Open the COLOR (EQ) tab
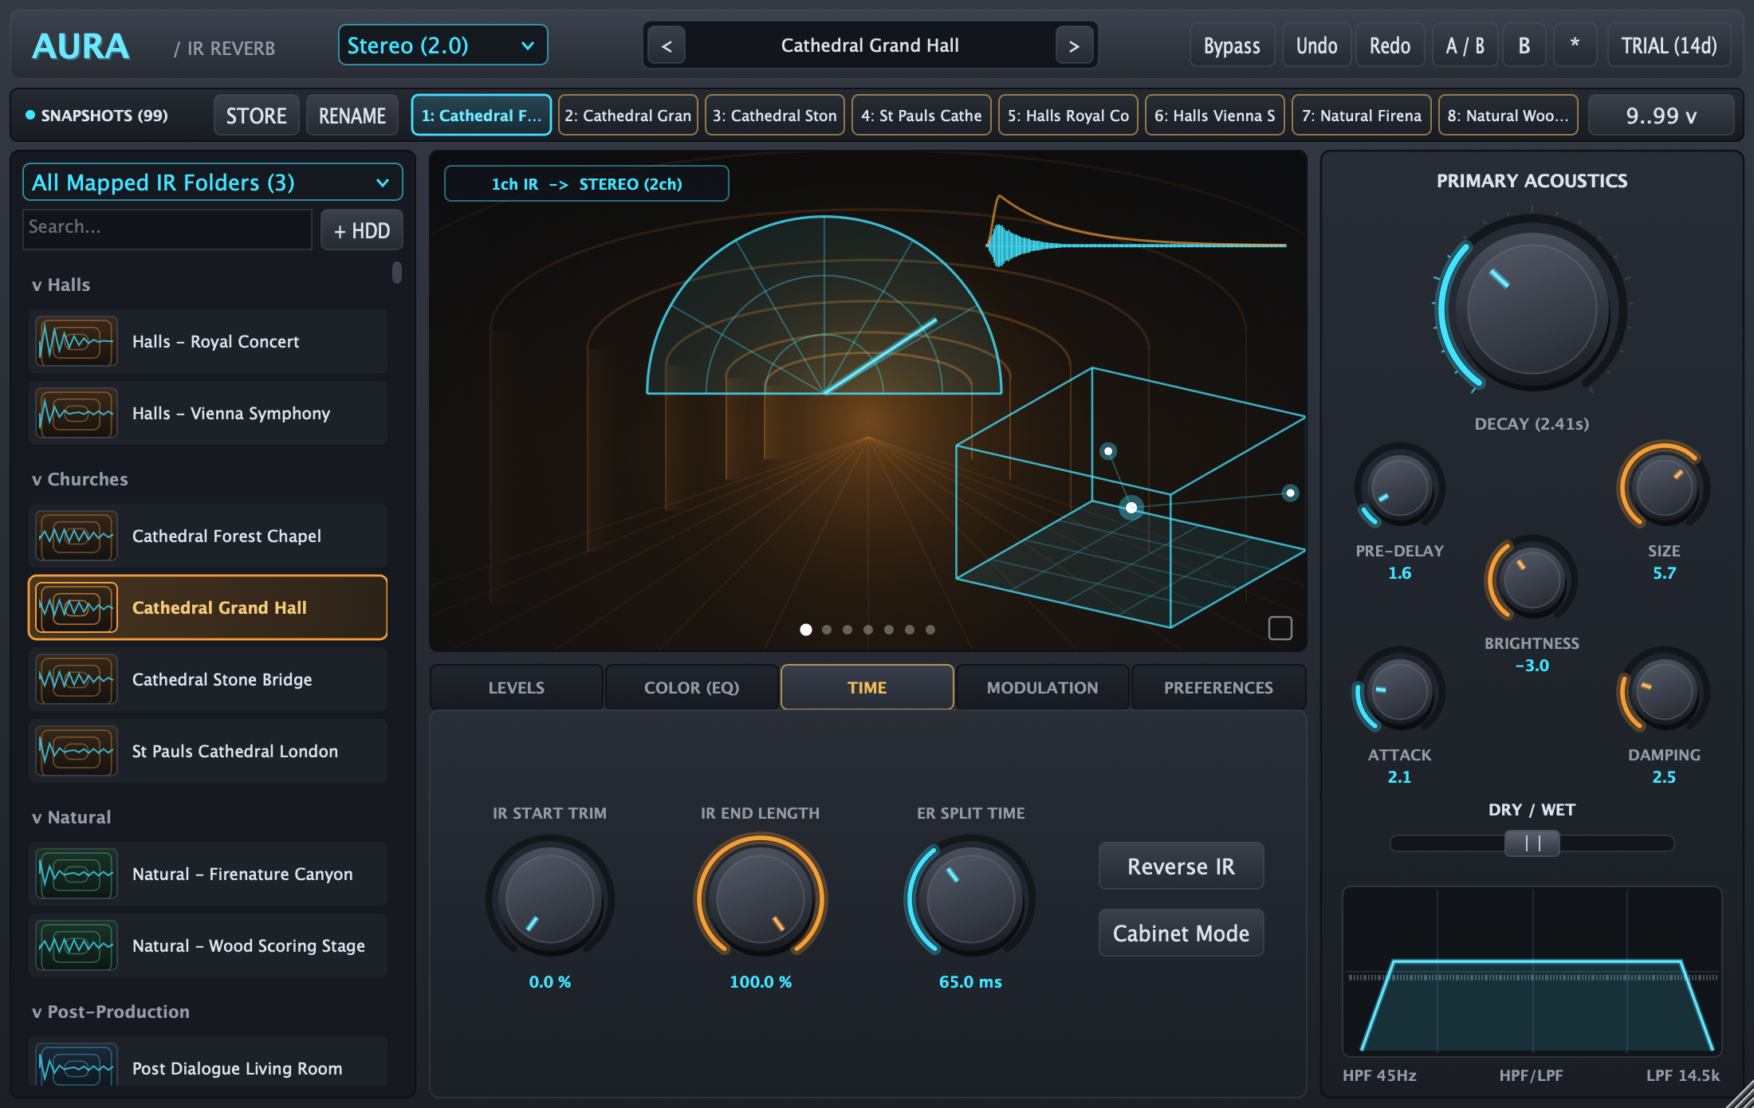 pos(691,687)
